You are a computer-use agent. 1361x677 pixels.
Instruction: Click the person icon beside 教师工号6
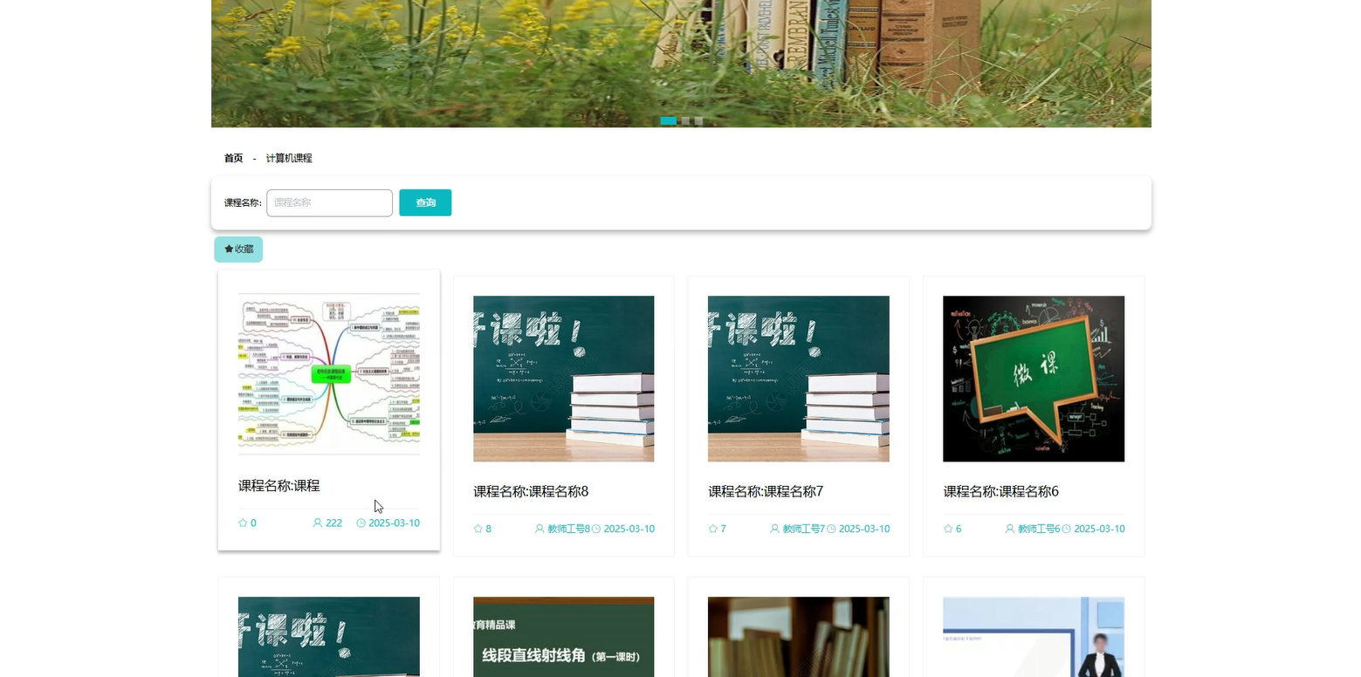click(1008, 529)
